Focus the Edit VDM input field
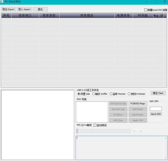The height and width of the screenshot is (161, 168). 156,109
